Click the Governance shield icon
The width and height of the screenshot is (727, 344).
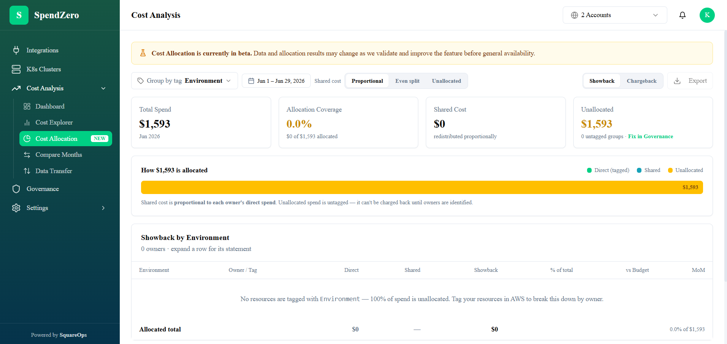pyautogui.click(x=16, y=189)
